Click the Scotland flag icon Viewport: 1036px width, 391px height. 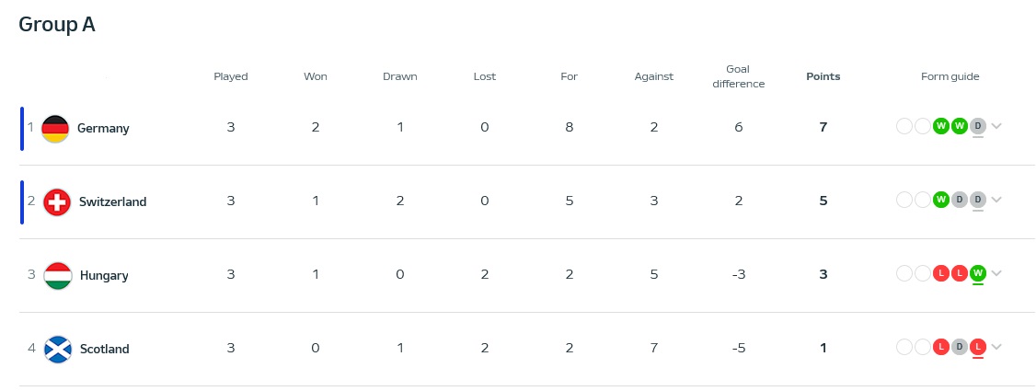[58, 350]
